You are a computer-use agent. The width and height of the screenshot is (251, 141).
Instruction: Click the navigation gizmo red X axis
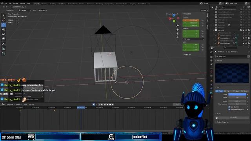tap(170, 18)
